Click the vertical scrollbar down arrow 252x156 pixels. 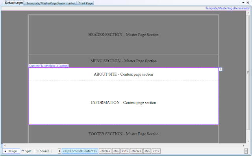(x=248, y=141)
